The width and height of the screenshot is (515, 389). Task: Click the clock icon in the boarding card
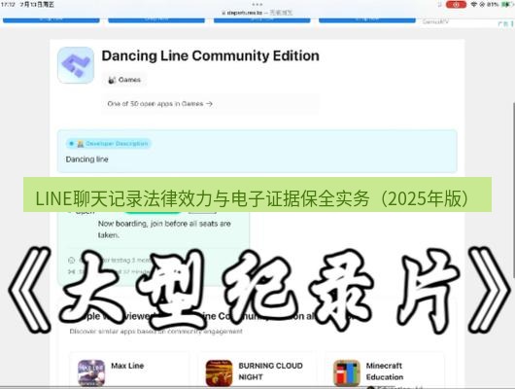point(71,261)
